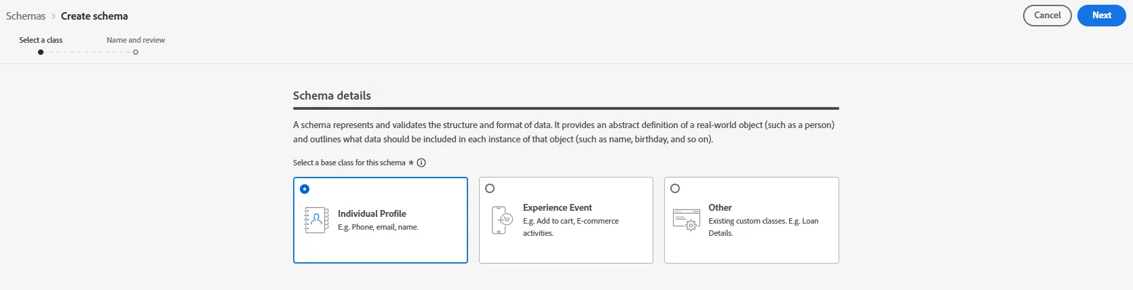Click 'Select a base class for this schema' label
1133x290 pixels.
tap(349, 163)
